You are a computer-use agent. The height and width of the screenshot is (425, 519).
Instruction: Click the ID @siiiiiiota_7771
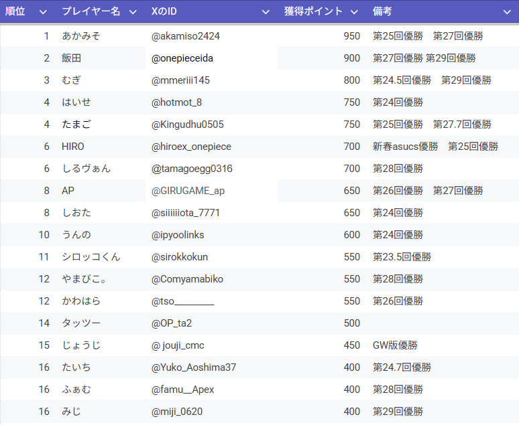[185, 213]
